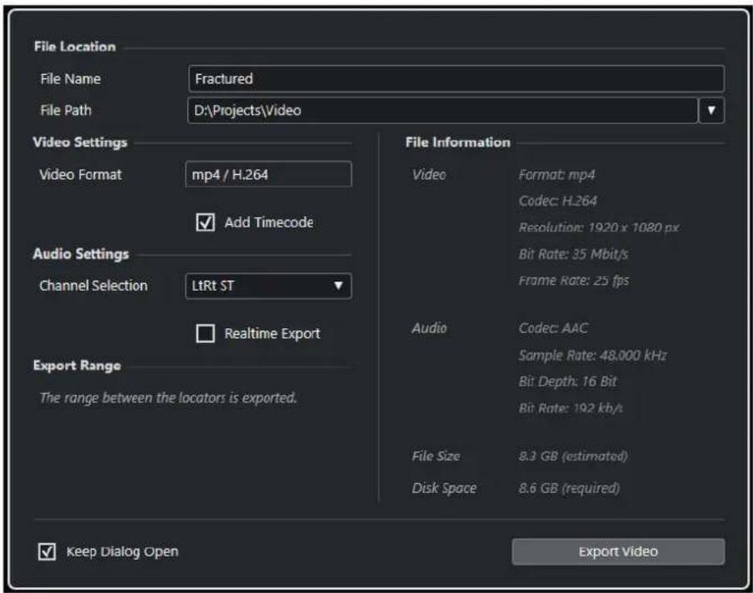Click the Export Range section heading

tap(77, 366)
